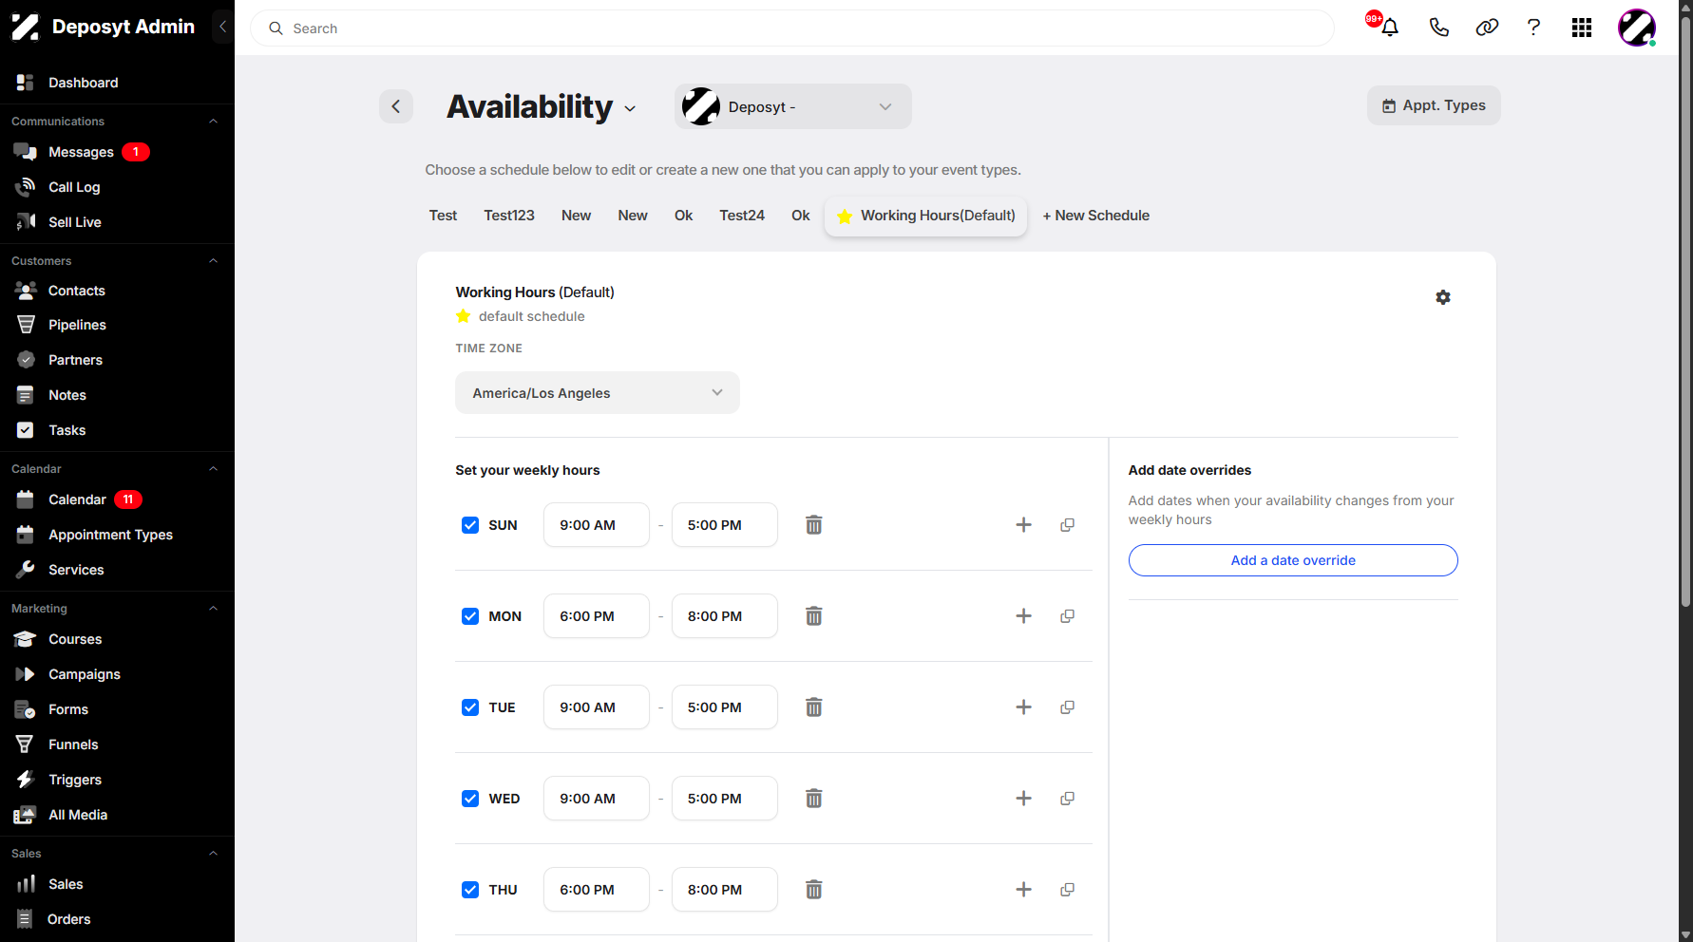
Task: Add a time slot to TUE
Action: point(1023,707)
